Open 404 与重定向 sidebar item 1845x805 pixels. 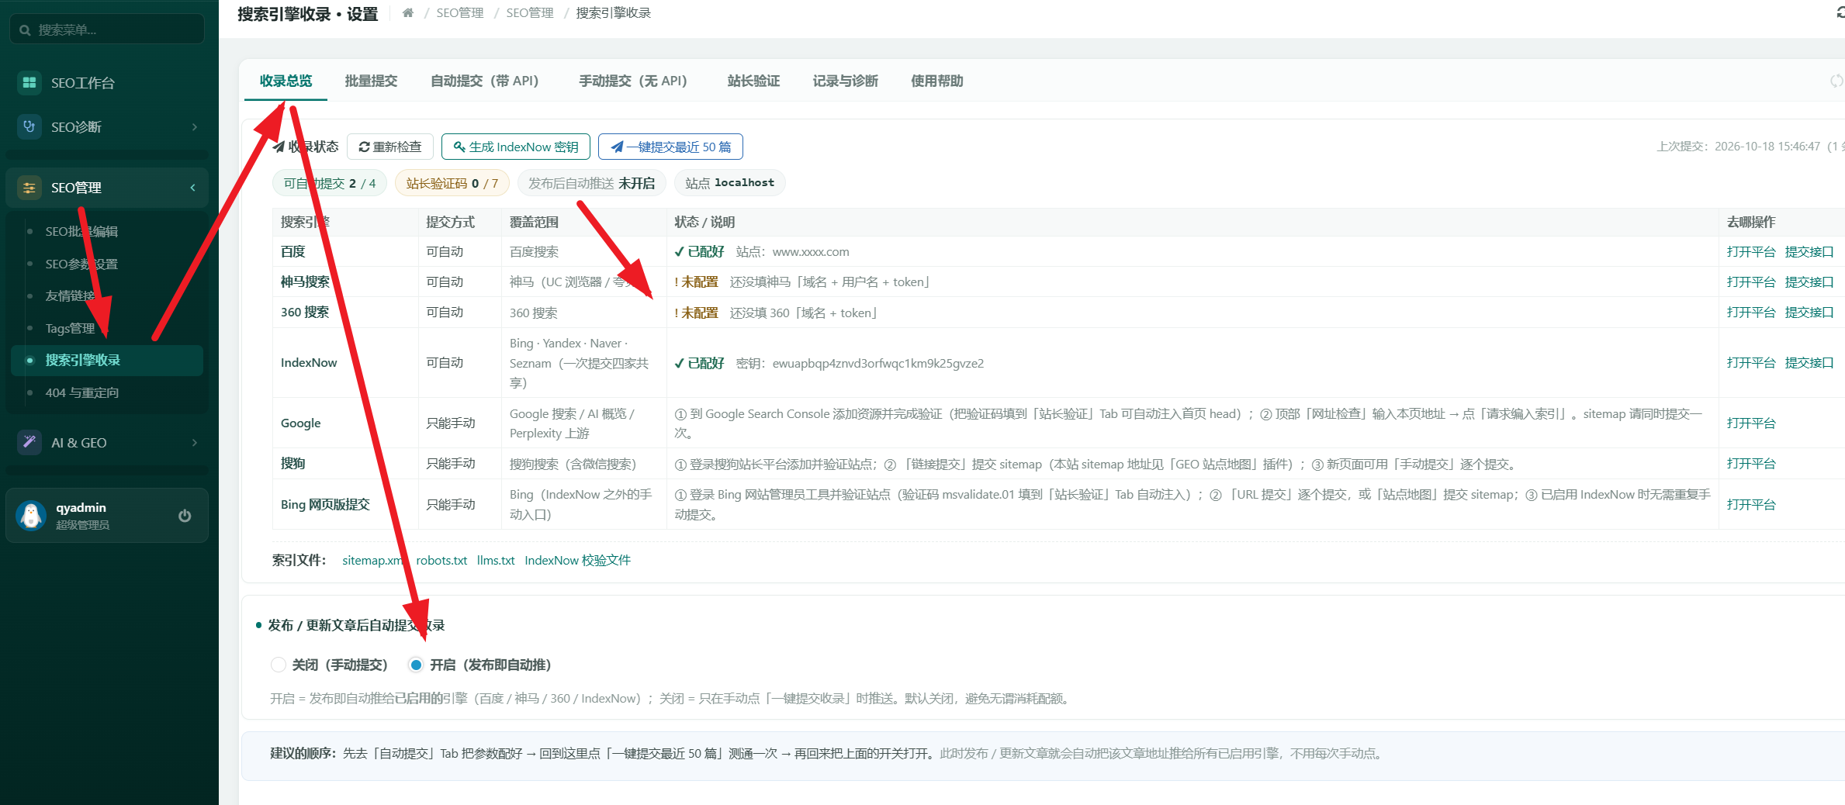click(107, 392)
